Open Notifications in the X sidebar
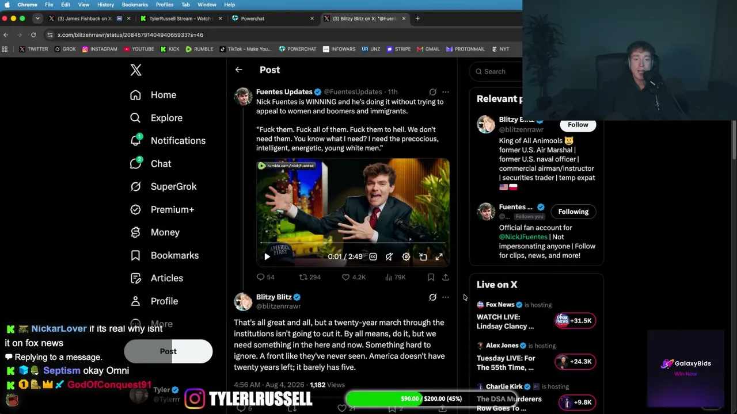This screenshot has height=414, width=737. tap(168, 140)
